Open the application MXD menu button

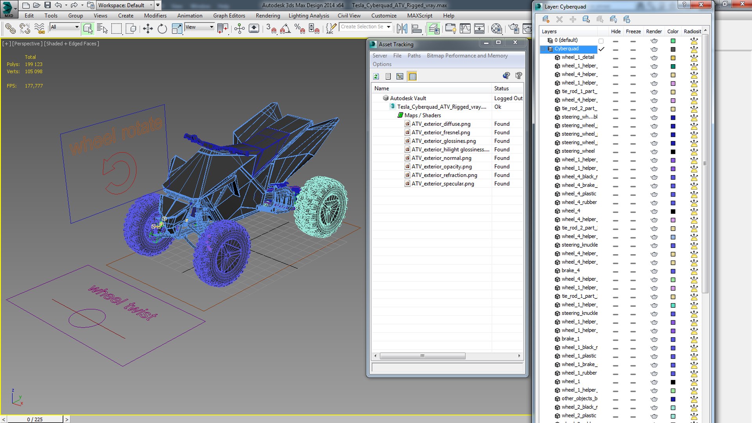click(x=9, y=9)
